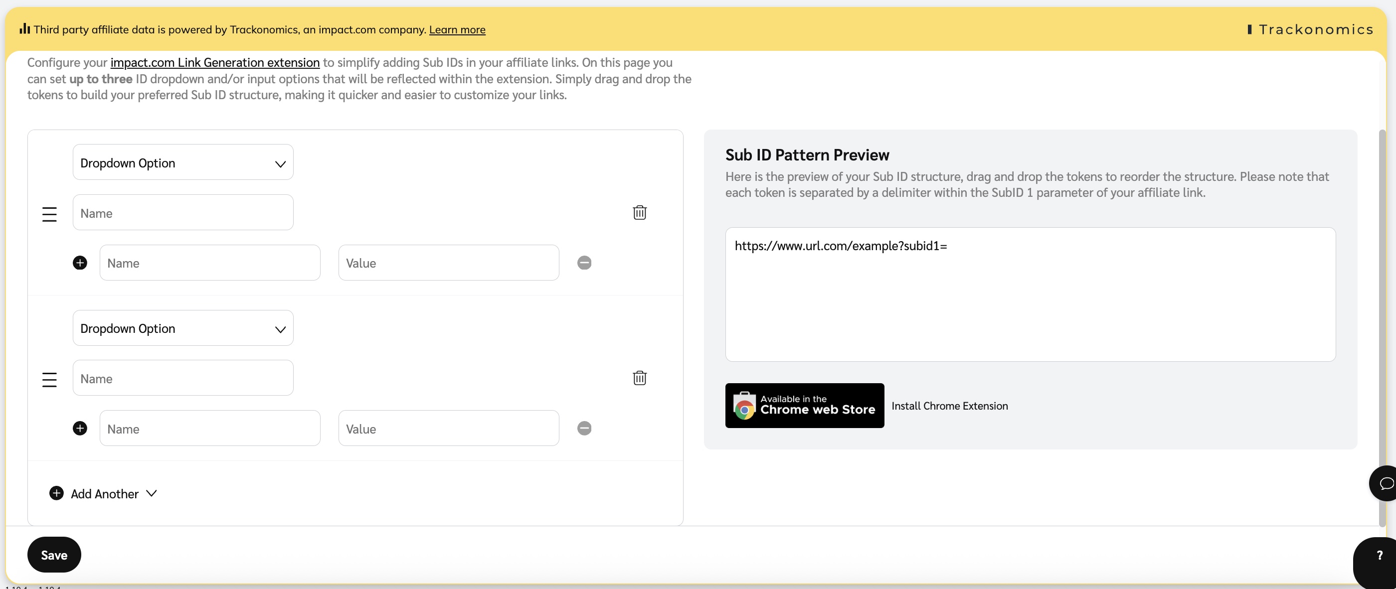Click the Chrome web Store badge
This screenshot has width=1396, height=589.
pos(804,405)
